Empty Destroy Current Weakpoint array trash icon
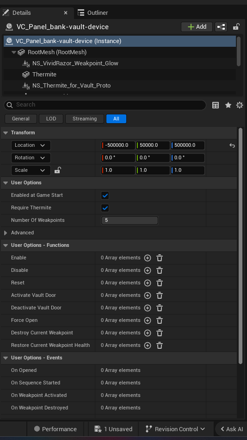The image size is (247, 440). point(160,333)
